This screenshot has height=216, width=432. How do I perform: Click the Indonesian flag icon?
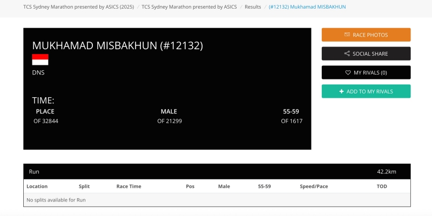(x=40, y=59)
